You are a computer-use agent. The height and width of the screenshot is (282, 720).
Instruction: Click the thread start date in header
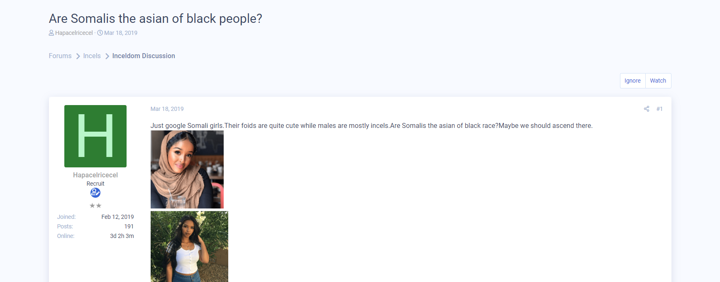tap(121, 33)
